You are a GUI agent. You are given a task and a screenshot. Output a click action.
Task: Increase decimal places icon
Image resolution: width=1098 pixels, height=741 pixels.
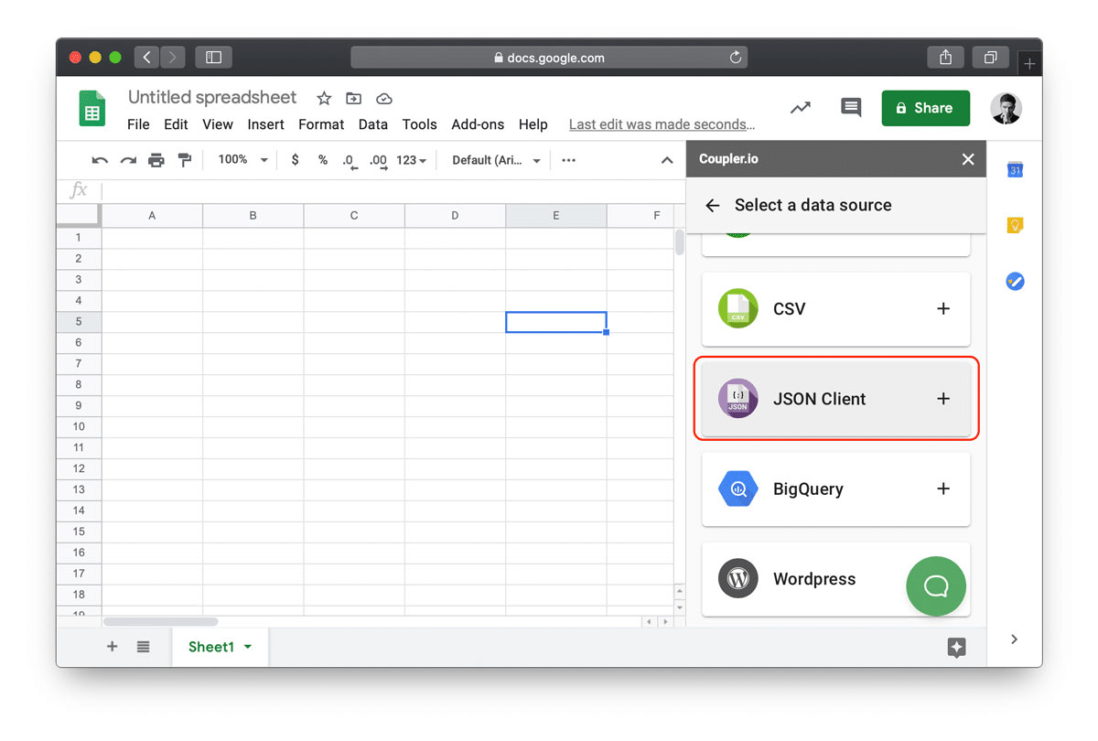[378, 161]
